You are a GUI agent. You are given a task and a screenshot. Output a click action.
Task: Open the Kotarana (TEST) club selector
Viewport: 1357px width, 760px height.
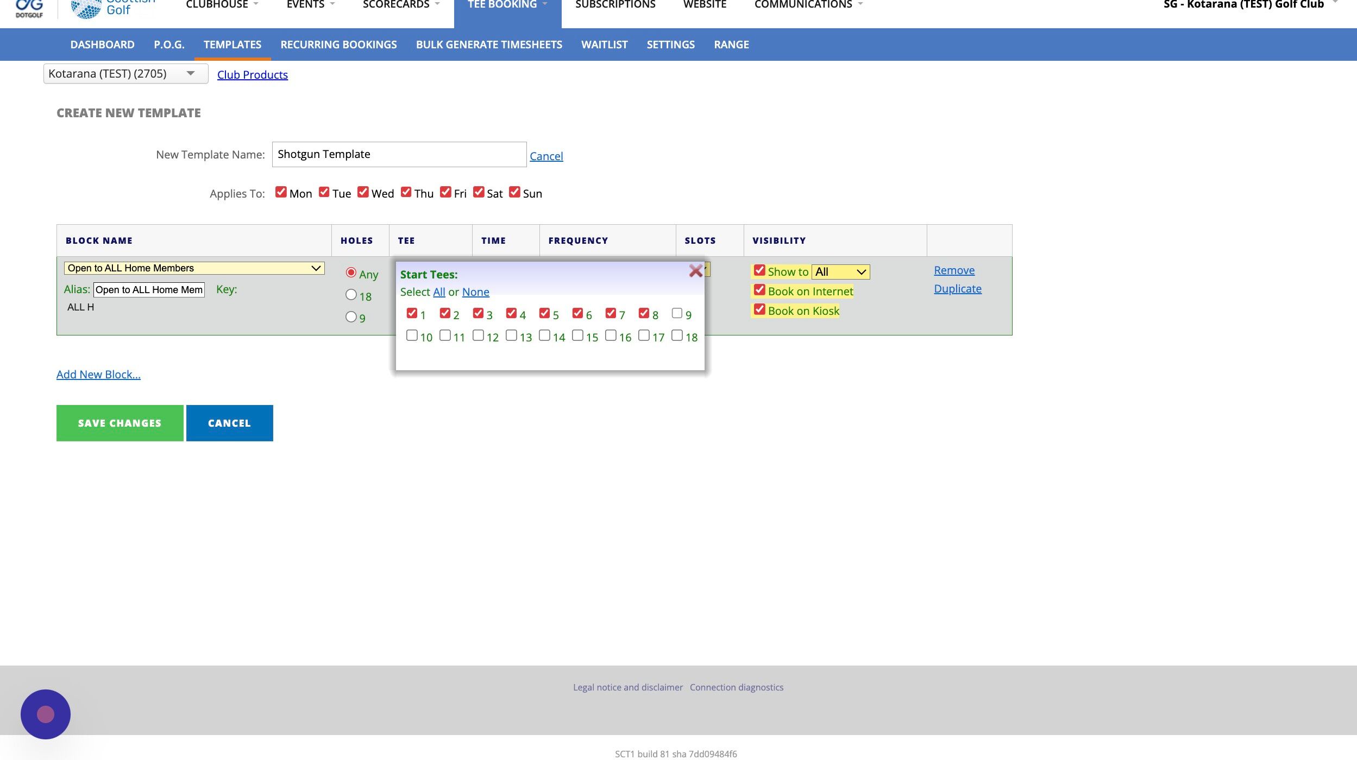click(x=125, y=74)
